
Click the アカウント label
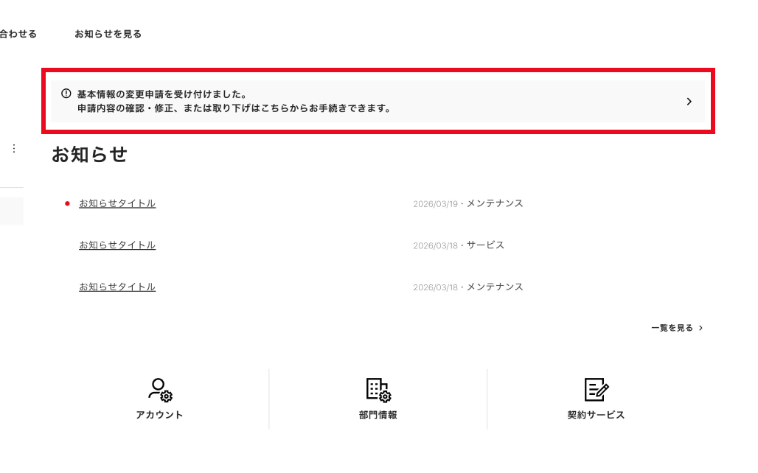159,415
